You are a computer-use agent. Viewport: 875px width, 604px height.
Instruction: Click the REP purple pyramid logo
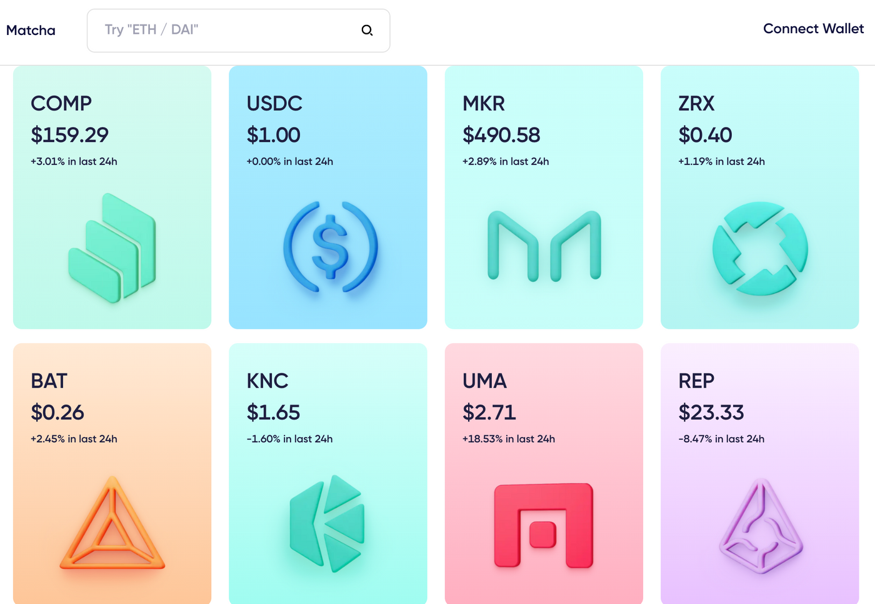pyautogui.click(x=761, y=526)
